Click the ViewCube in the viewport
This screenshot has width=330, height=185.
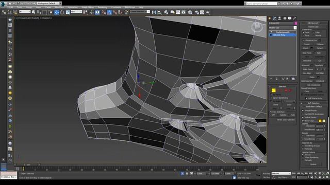257,27
